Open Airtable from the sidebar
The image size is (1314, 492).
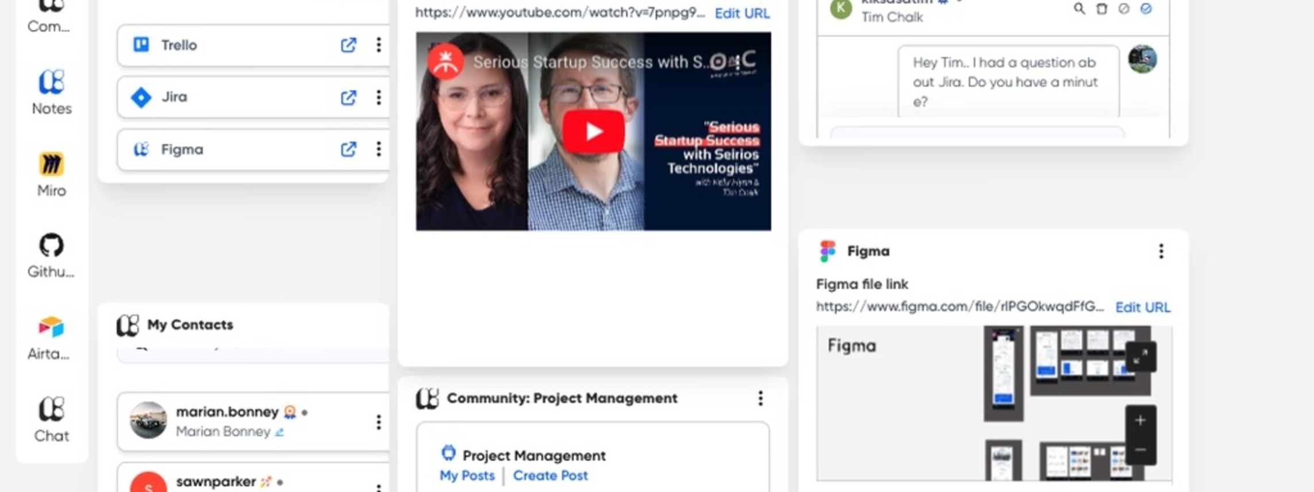click(x=50, y=338)
